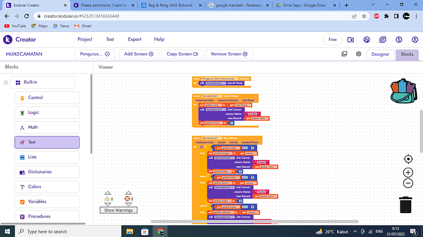Click the dollar sign icon in the header
This screenshot has width=423, height=237.
point(398,40)
